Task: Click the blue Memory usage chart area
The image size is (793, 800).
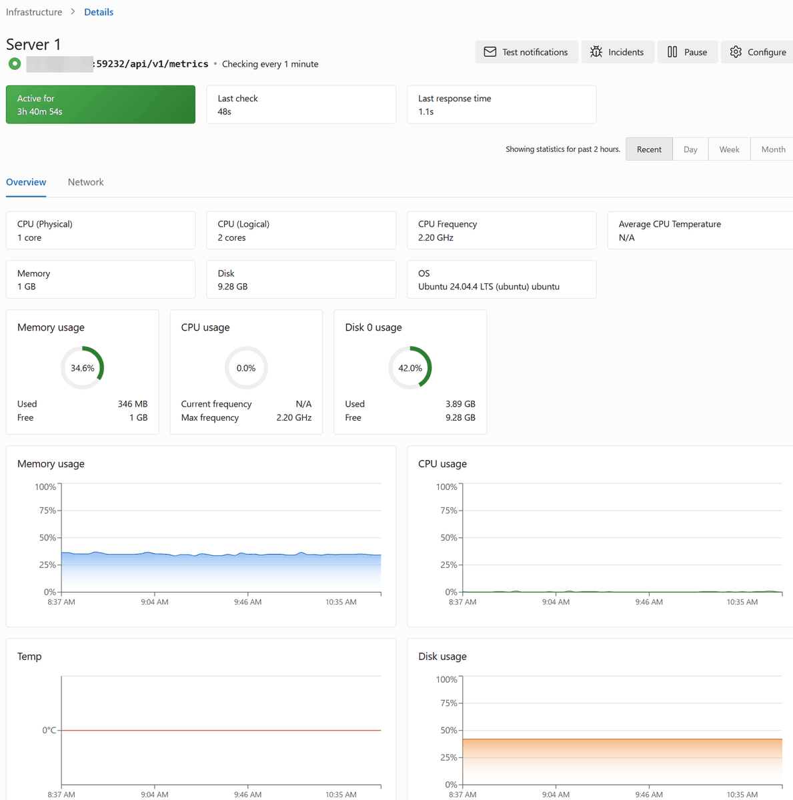Action: click(221, 572)
